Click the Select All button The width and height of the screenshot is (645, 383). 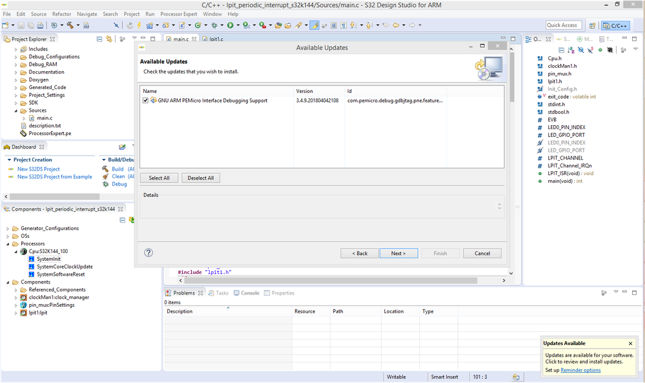pyautogui.click(x=159, y=178)
